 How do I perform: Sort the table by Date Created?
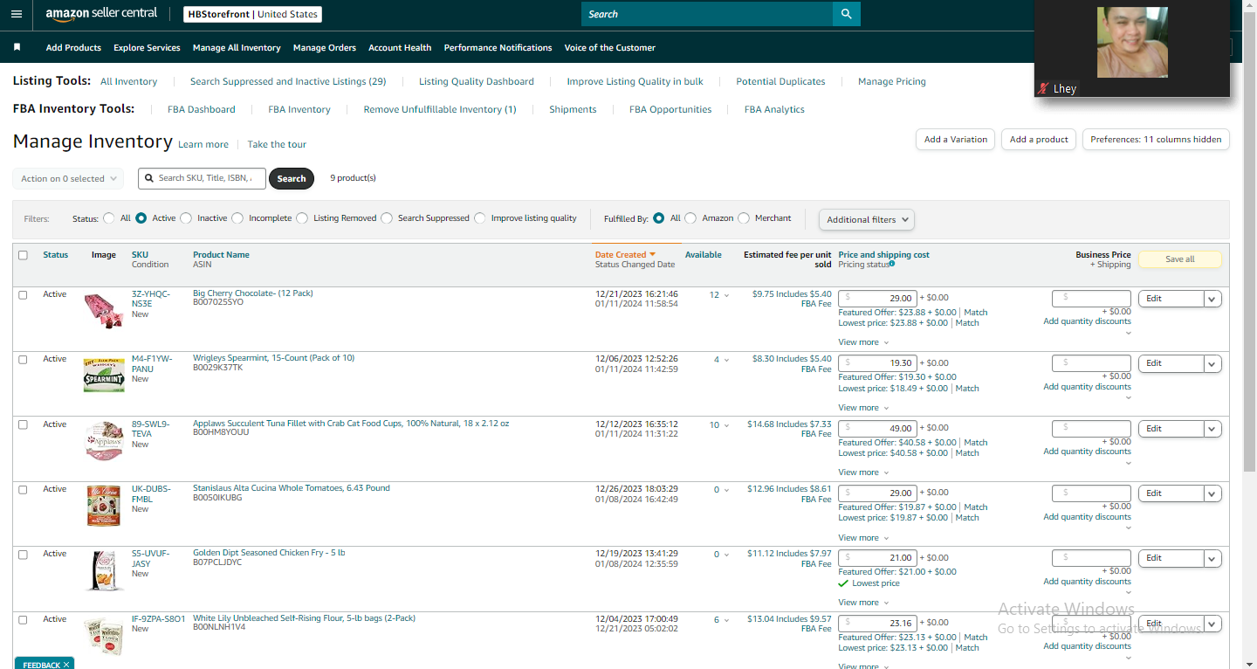[624, 255]
